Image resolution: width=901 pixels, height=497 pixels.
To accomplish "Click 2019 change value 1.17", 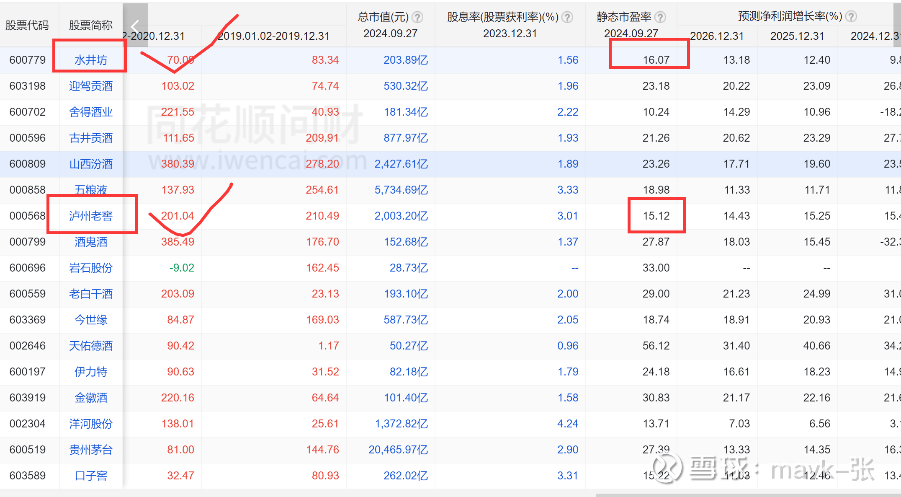I will pos(329,346).
